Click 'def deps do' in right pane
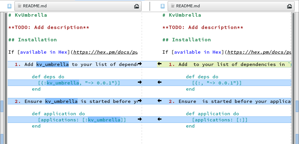Image resolution: width=299 pixels, height=144 pixels. tap(202, 77)
